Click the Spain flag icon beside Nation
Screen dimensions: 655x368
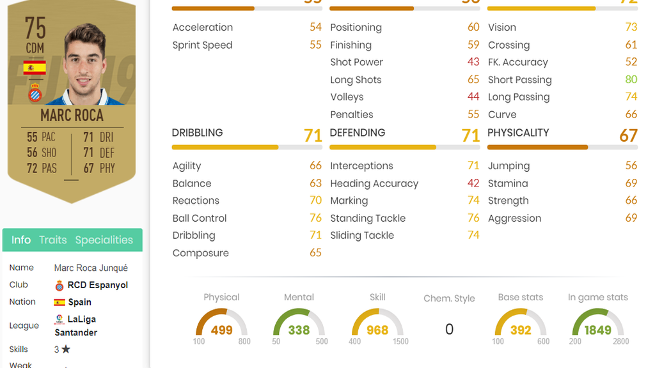point(59,302)
